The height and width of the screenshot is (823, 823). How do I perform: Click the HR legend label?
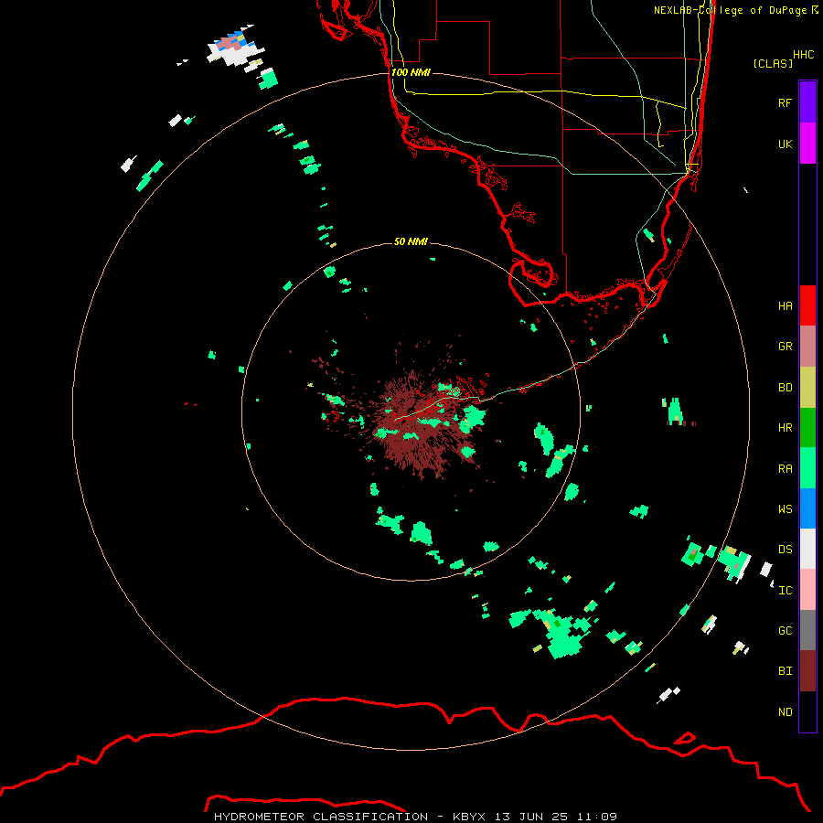click(785, 428)
